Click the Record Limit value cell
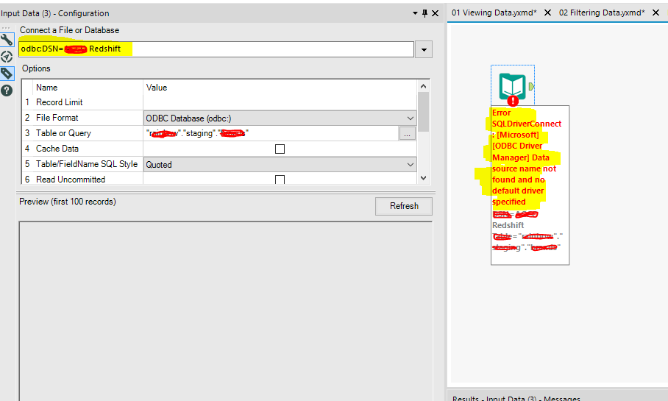 tap(280, 102)
